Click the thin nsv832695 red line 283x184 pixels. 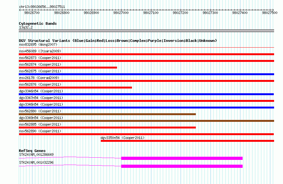[146, 48]
